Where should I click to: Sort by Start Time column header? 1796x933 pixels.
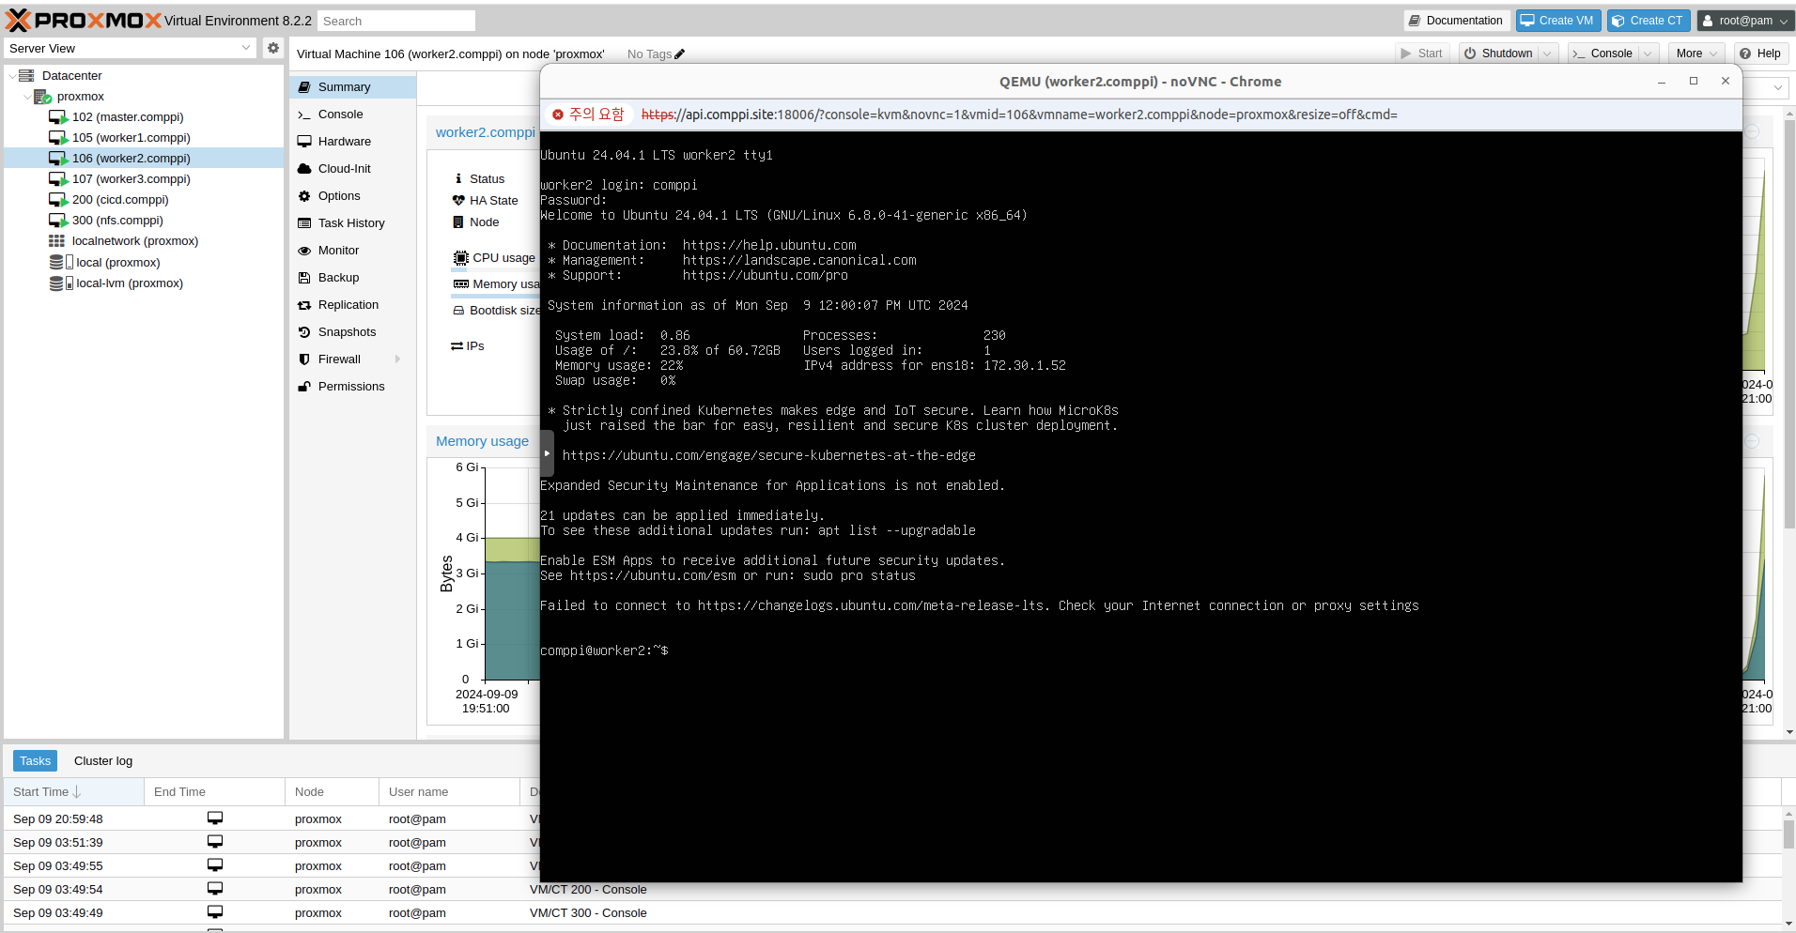[x=73, y=792]
